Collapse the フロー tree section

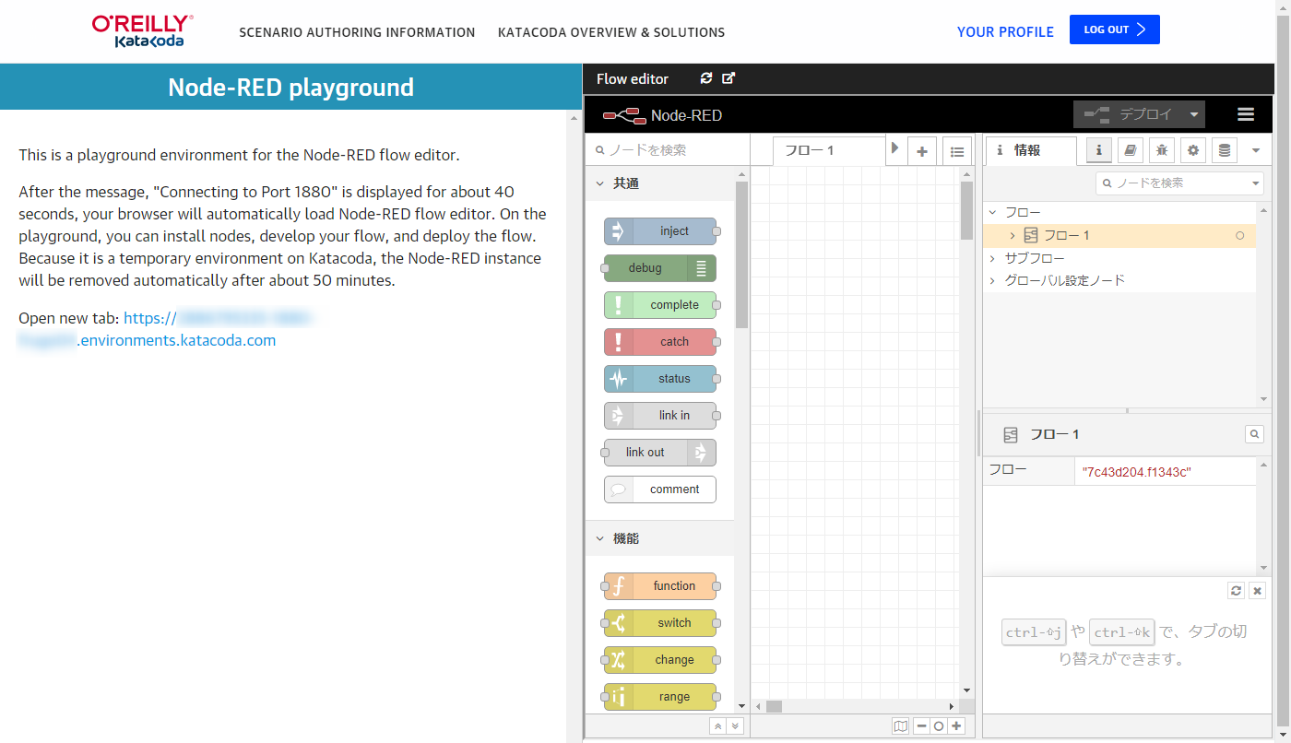pos(992,212)
